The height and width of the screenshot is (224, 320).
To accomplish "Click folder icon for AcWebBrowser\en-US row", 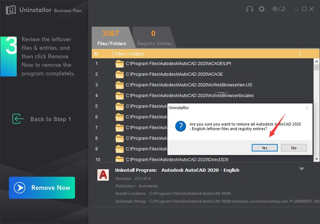I will click(119, 85).
